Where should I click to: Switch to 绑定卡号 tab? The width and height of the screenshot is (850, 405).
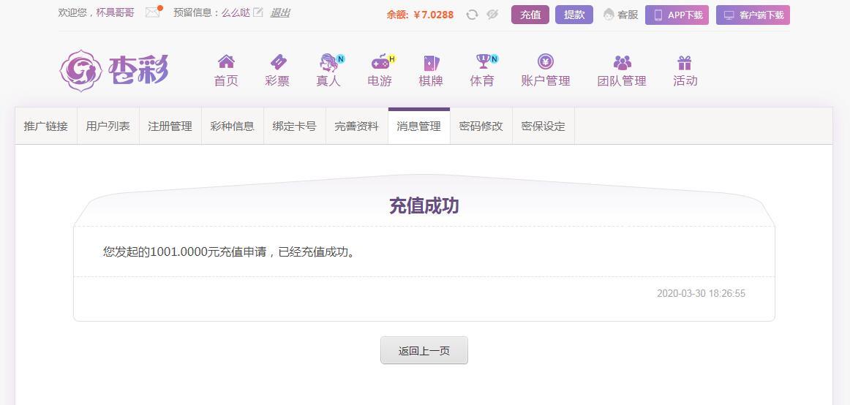pyautogui.click(x=294, y=126)
